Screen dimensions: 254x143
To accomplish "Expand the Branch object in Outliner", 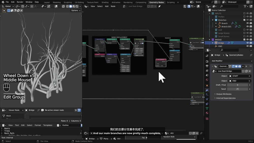I will (x=216, y=23).
